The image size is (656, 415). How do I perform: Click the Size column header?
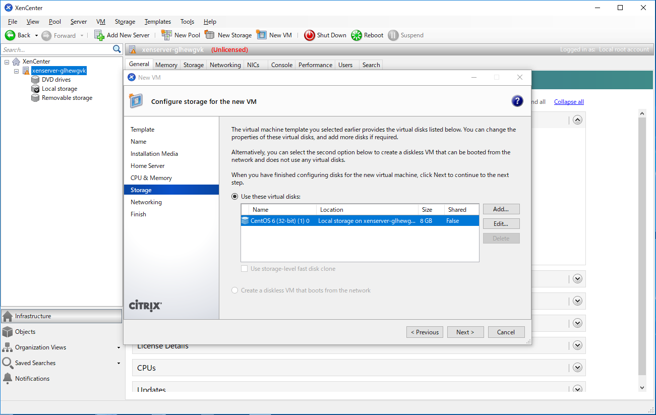click(x=431, y=209)
